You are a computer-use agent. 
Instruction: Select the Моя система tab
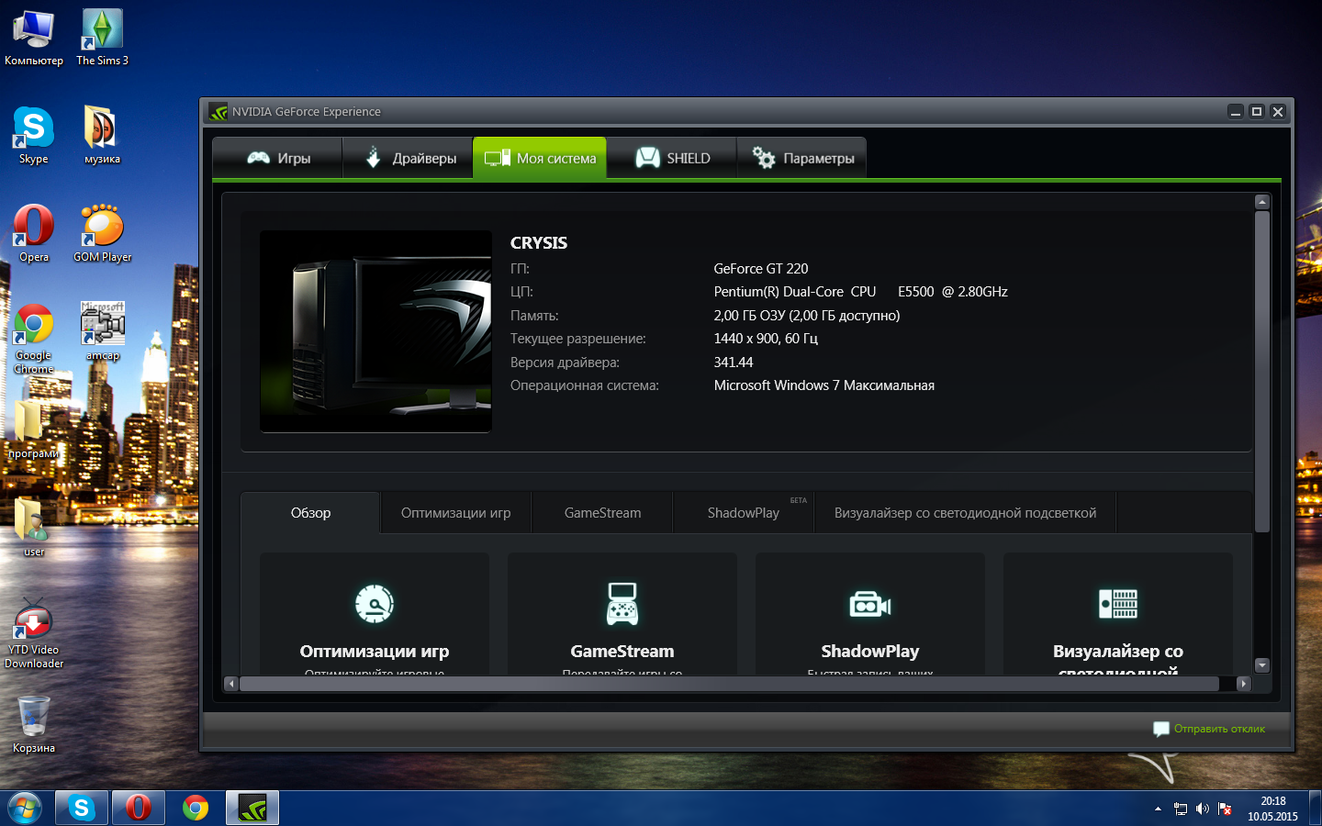[540, 158]
